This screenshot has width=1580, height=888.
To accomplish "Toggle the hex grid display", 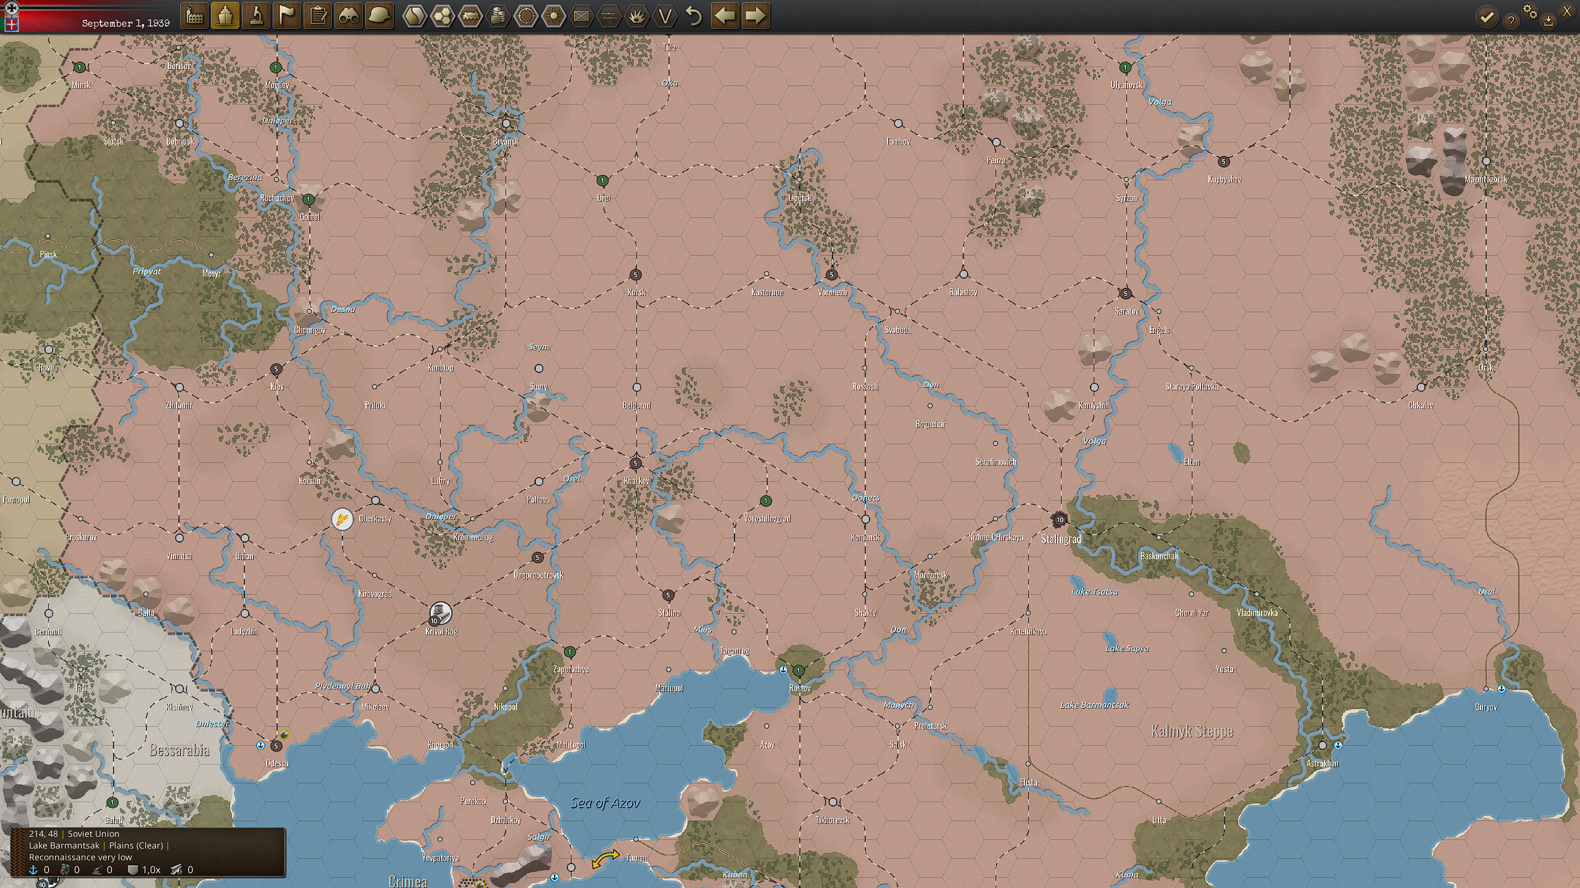I will [x=442, y=16].
